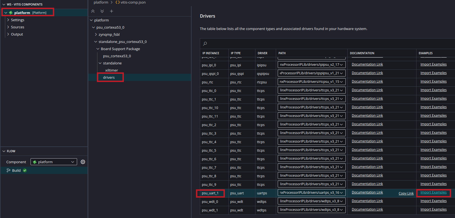Open the Component platform dropdown
The height and width of the screenshot is (218, 455).
point(54,162)
